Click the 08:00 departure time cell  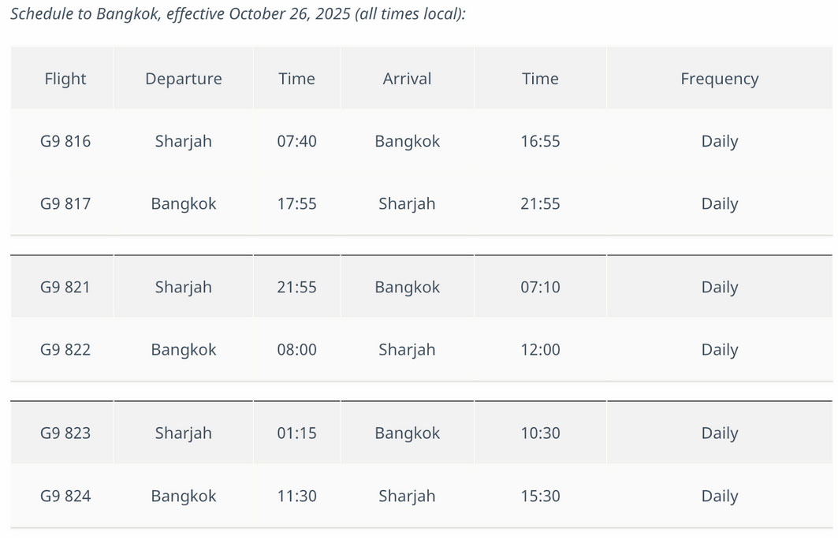click(x=296, y=350)
